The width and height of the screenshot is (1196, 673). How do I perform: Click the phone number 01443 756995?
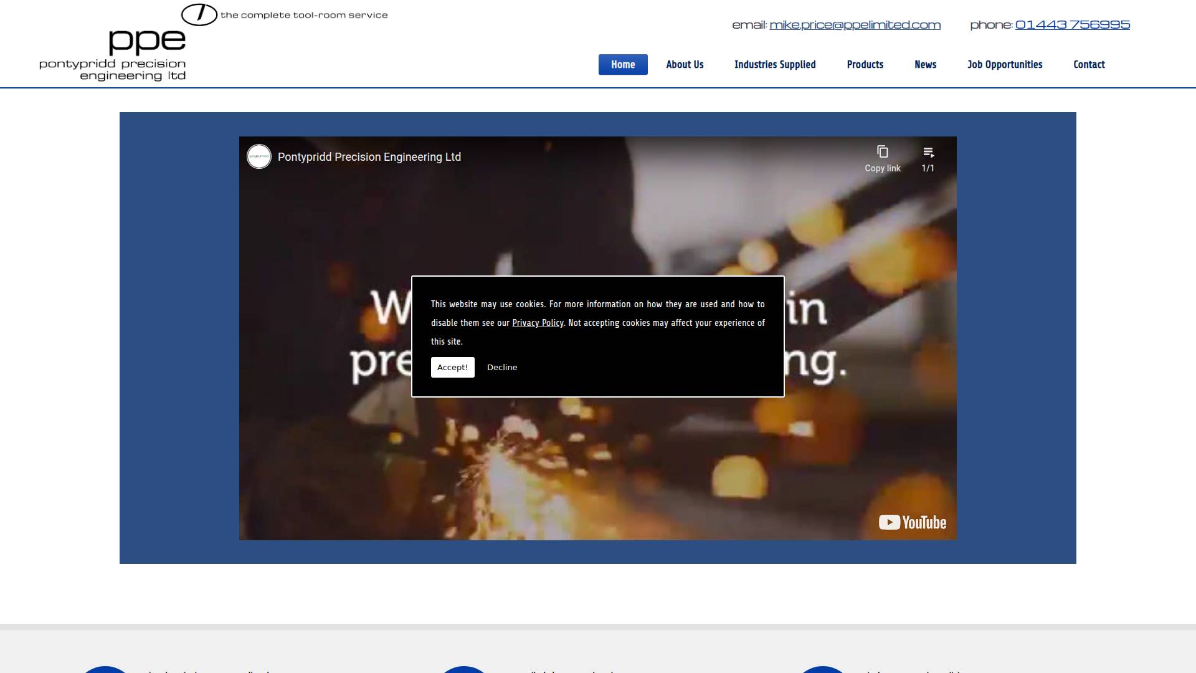[1072, 25]
